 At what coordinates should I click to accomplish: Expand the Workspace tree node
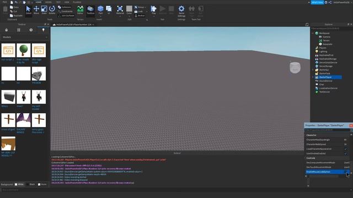click(x=313, y=33)
